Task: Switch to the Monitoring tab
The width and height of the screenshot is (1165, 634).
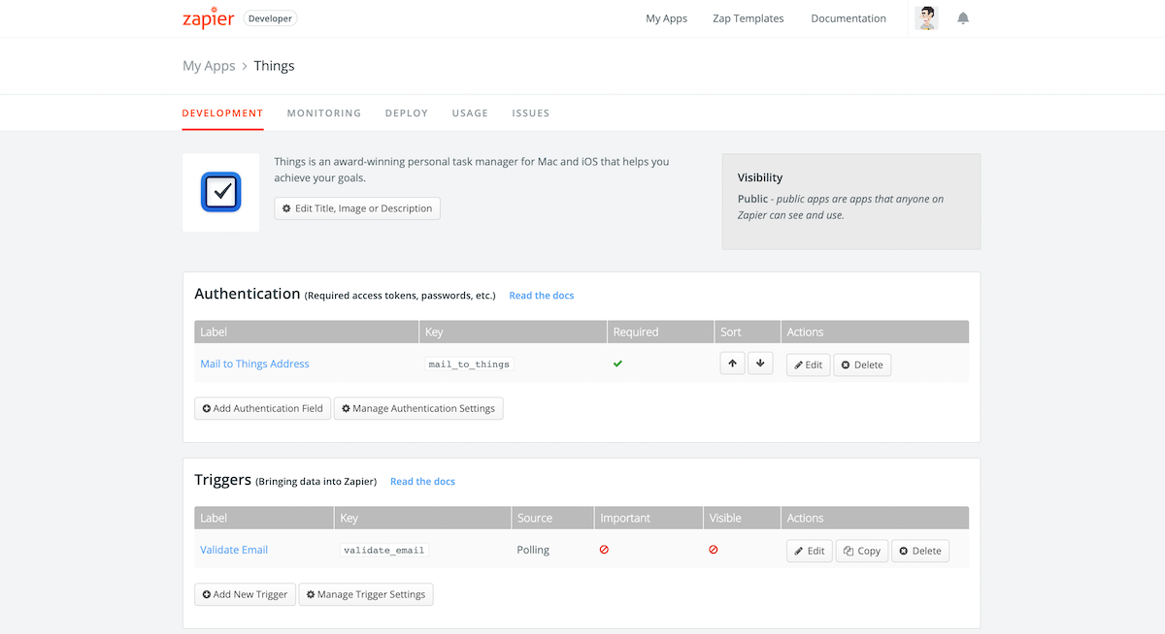Action: coord(323,112)
